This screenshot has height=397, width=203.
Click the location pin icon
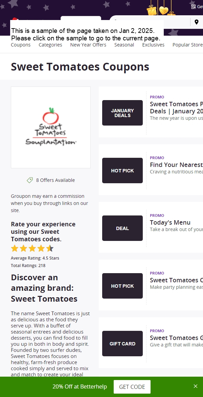197,22
